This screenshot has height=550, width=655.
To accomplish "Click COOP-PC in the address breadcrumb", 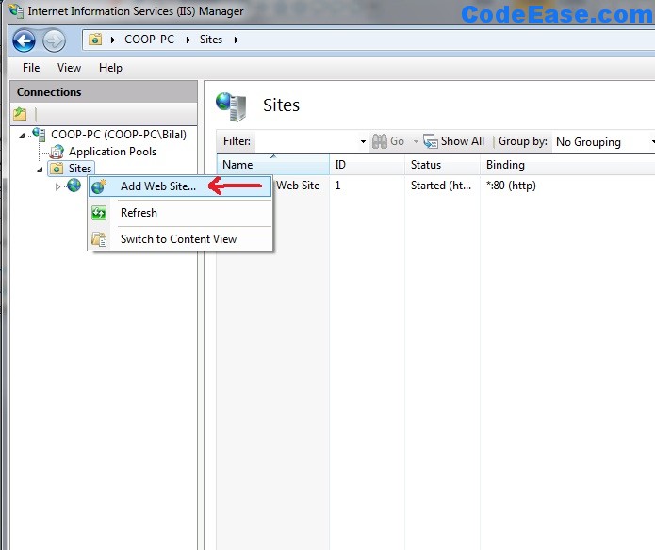I will click(149, 40).
